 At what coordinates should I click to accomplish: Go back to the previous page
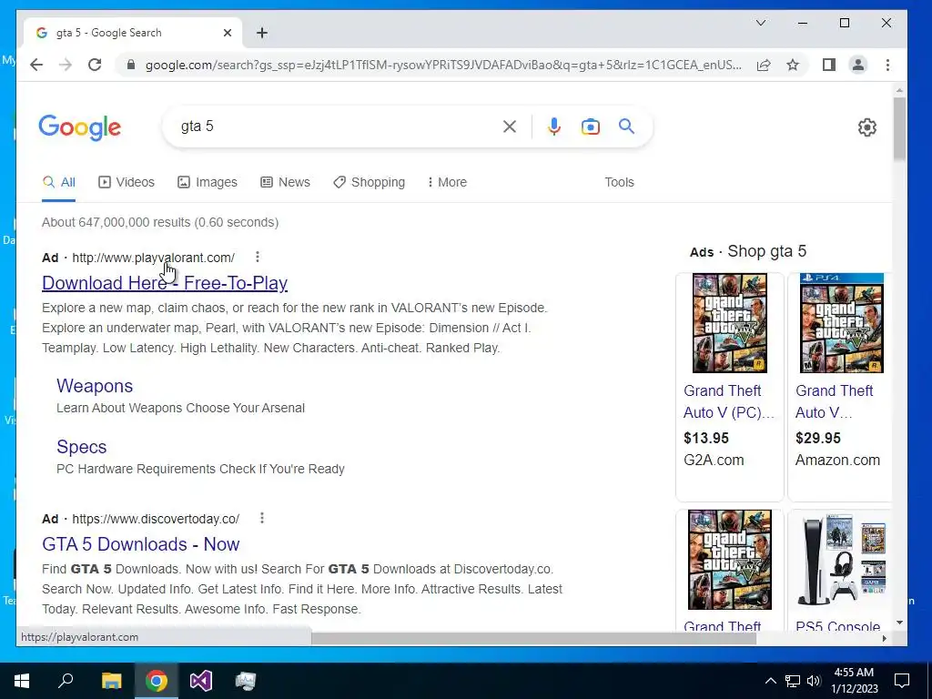pyautogui.click(x=36, y=65)
